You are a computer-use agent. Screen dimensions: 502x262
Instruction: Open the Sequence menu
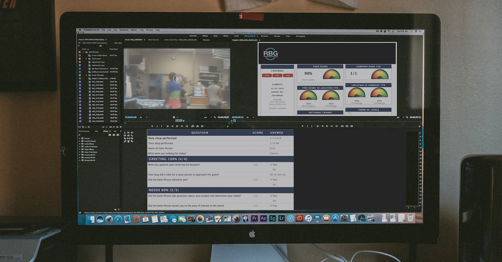pos(124,30)
